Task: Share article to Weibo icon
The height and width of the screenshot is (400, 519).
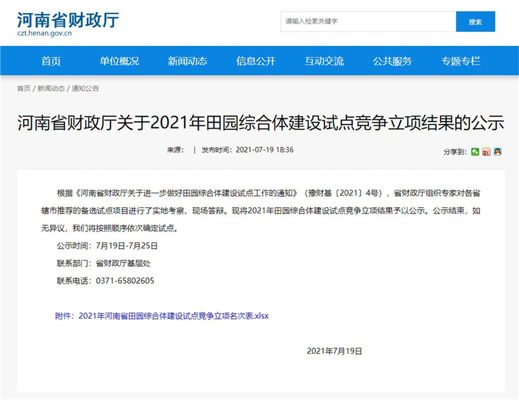Action: tap(486, 152)
